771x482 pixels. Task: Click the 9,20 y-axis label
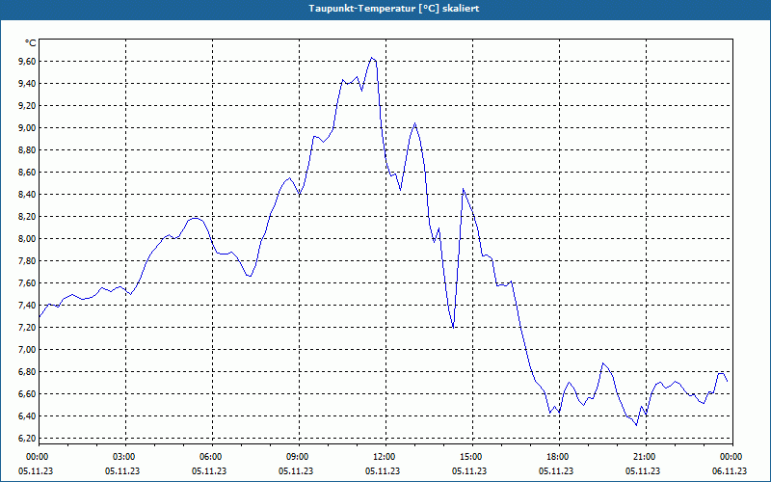point(27,106)
